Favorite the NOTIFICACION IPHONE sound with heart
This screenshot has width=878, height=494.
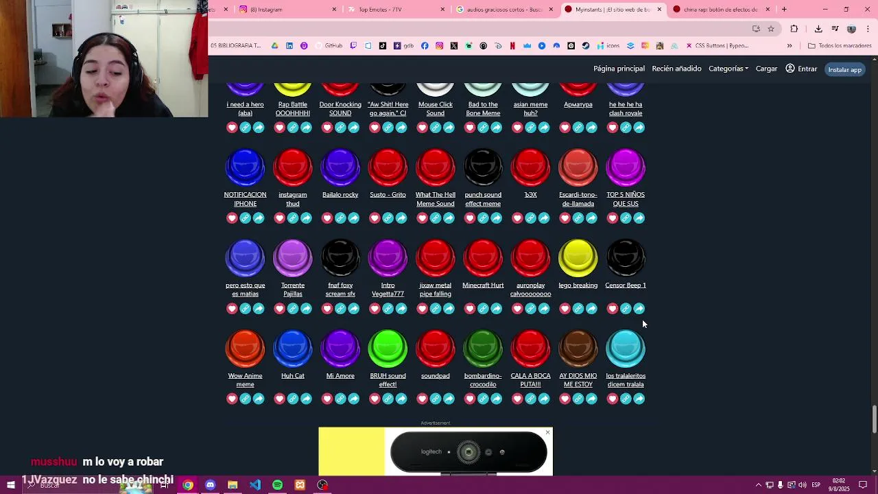click(x=232, y=218)
